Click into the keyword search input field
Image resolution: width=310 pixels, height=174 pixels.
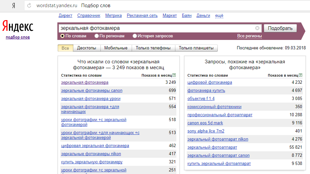tap(156, 28)
